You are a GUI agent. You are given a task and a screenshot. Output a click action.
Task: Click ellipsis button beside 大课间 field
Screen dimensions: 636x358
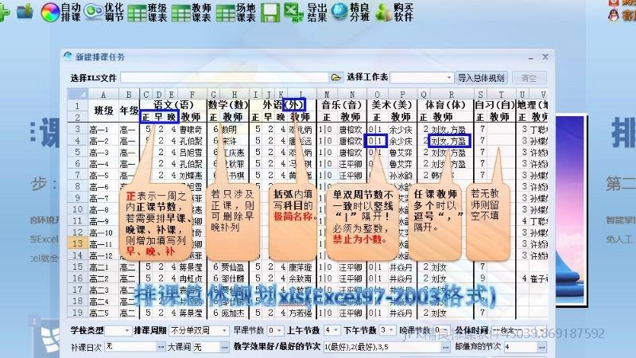tap(224, 347)
